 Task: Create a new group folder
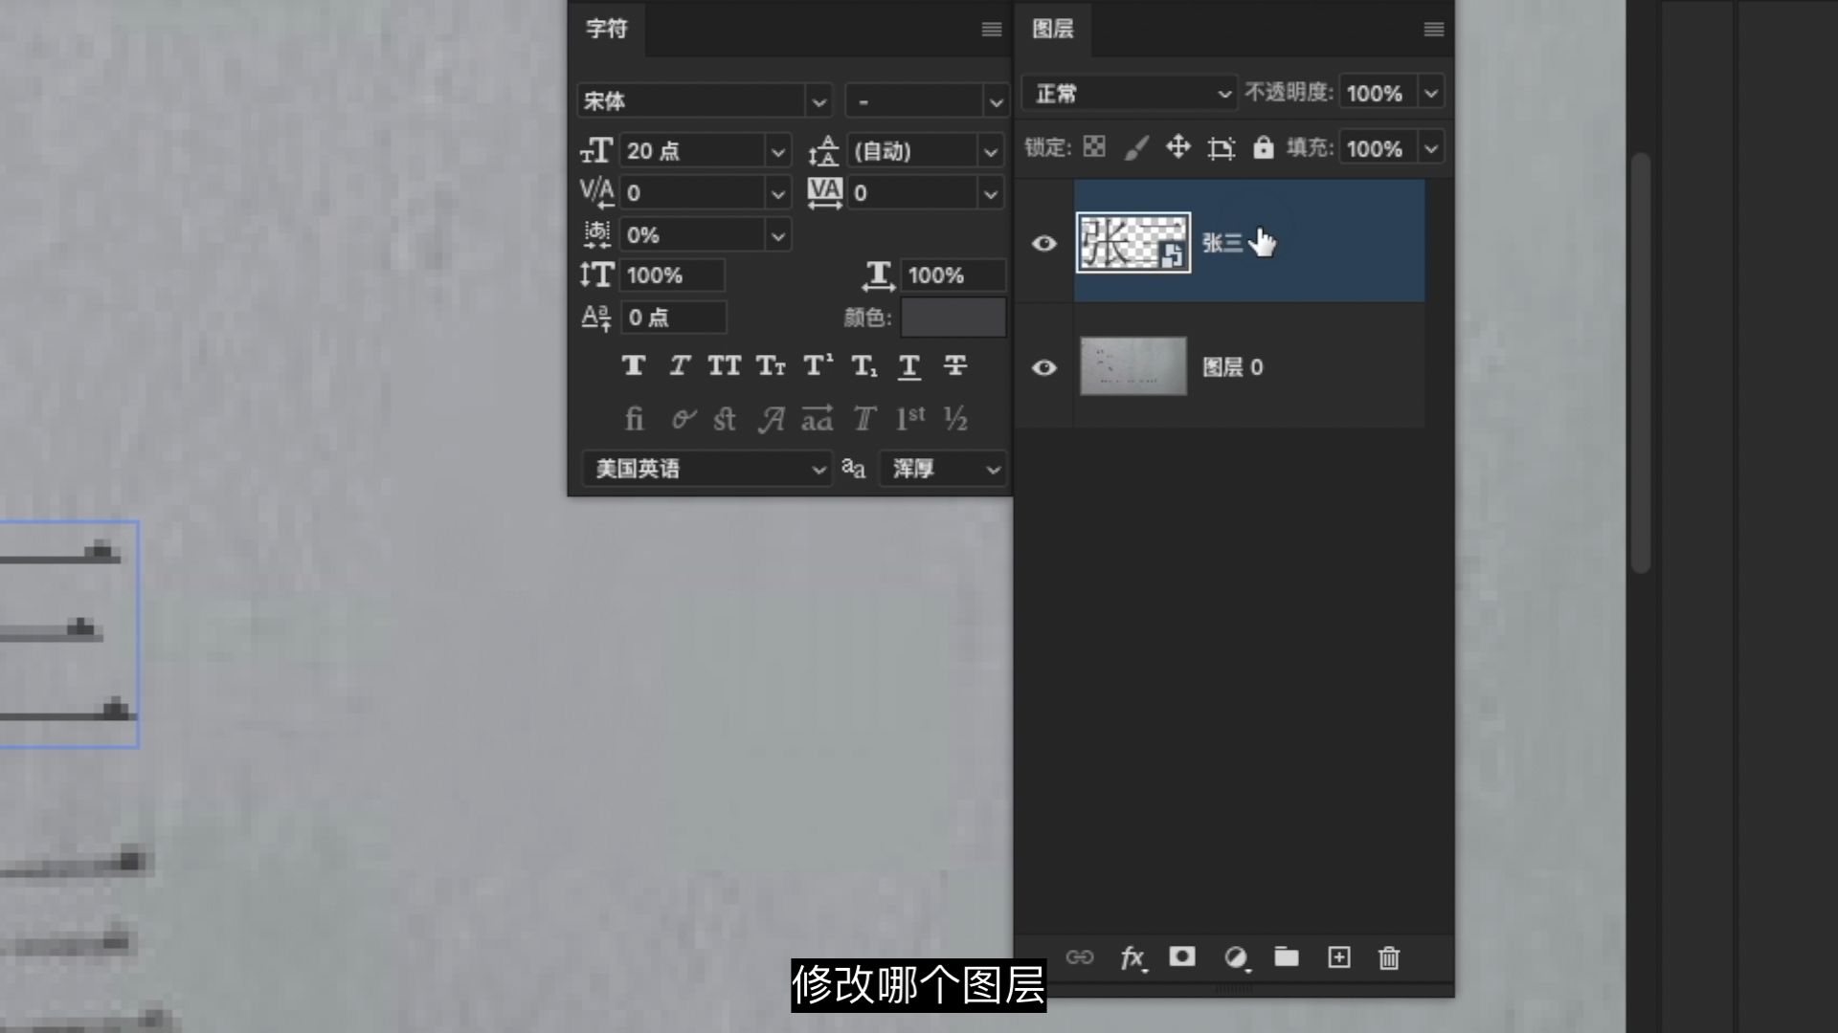[x=1287, y=957]
